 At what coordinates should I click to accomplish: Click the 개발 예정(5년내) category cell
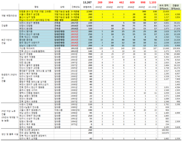pyautogui.click(x=9, y=16)
